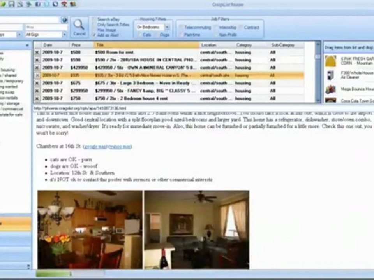Click the main search text box
The width and height of the screenshot is (374, 280).
[x=30, y=20]
